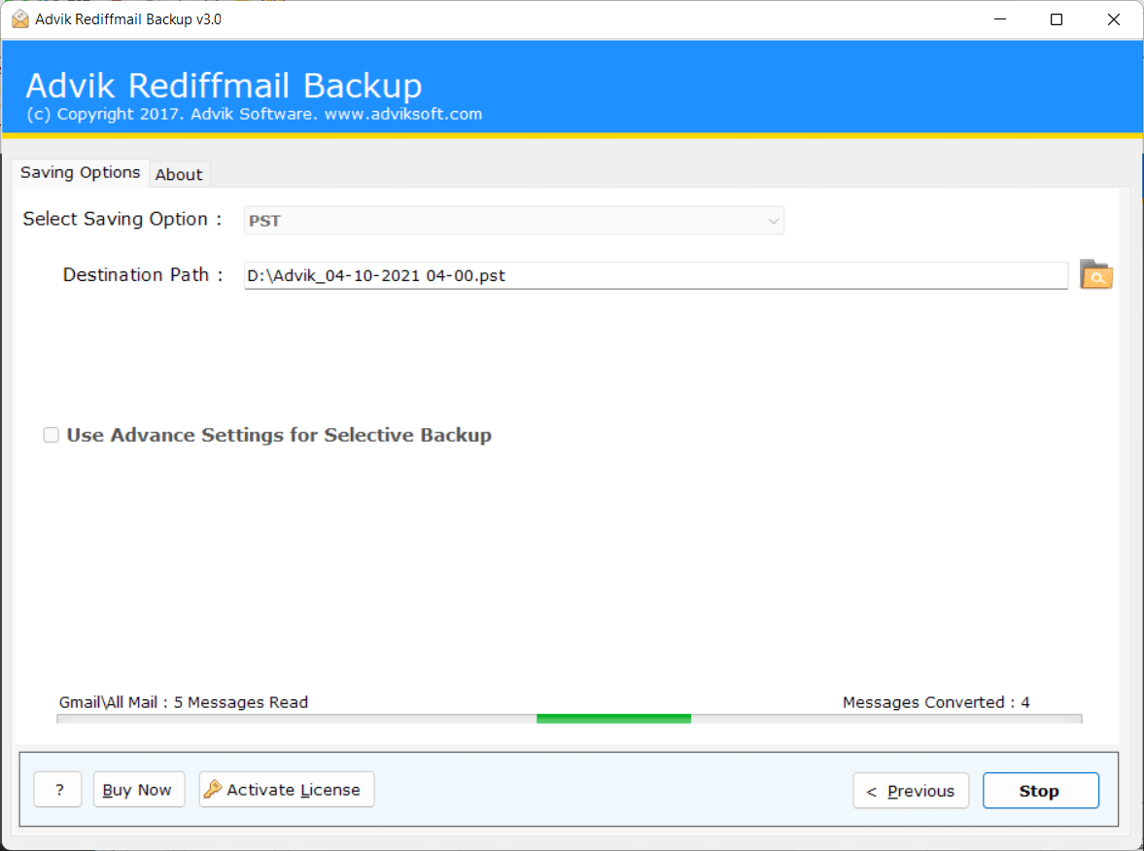
Task: Browse destination folder with the folder icon
Action: (x=1095, y=274)
